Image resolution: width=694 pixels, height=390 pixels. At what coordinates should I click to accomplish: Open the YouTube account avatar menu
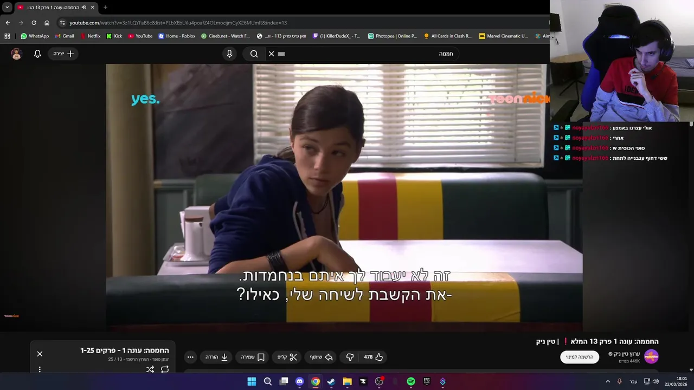tap(16, 54)
